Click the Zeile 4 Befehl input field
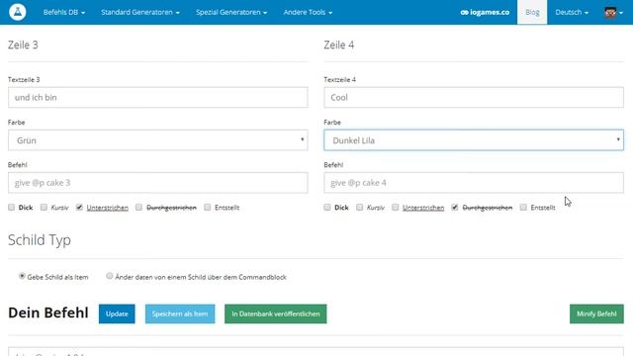Image resolution: width=633 pixels, height=356 pixels. coord(474,183)
